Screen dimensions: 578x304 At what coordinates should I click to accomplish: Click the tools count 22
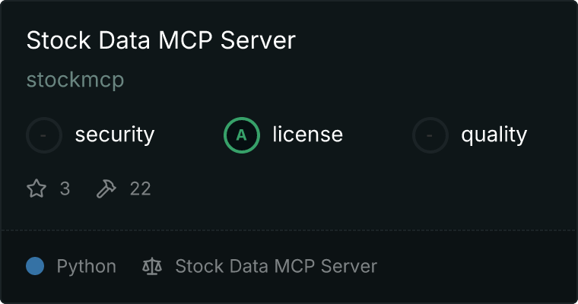(140, 188)
